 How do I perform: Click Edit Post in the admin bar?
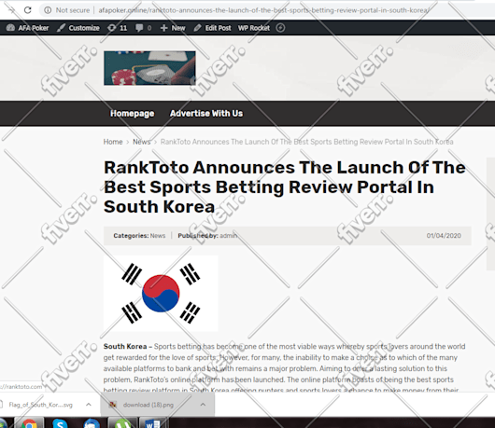[212, 28]
